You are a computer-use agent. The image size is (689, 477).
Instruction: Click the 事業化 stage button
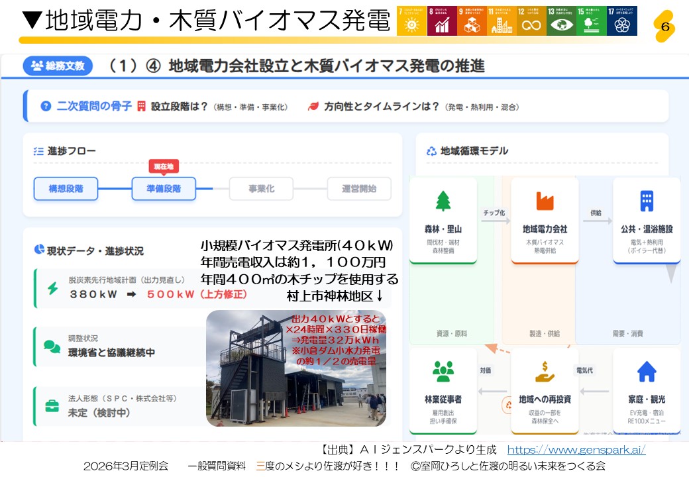click(x=261, y=189)
